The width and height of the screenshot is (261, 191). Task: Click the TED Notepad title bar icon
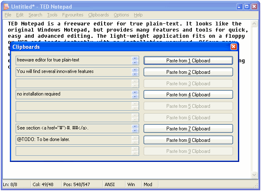(x=6, y=7)
